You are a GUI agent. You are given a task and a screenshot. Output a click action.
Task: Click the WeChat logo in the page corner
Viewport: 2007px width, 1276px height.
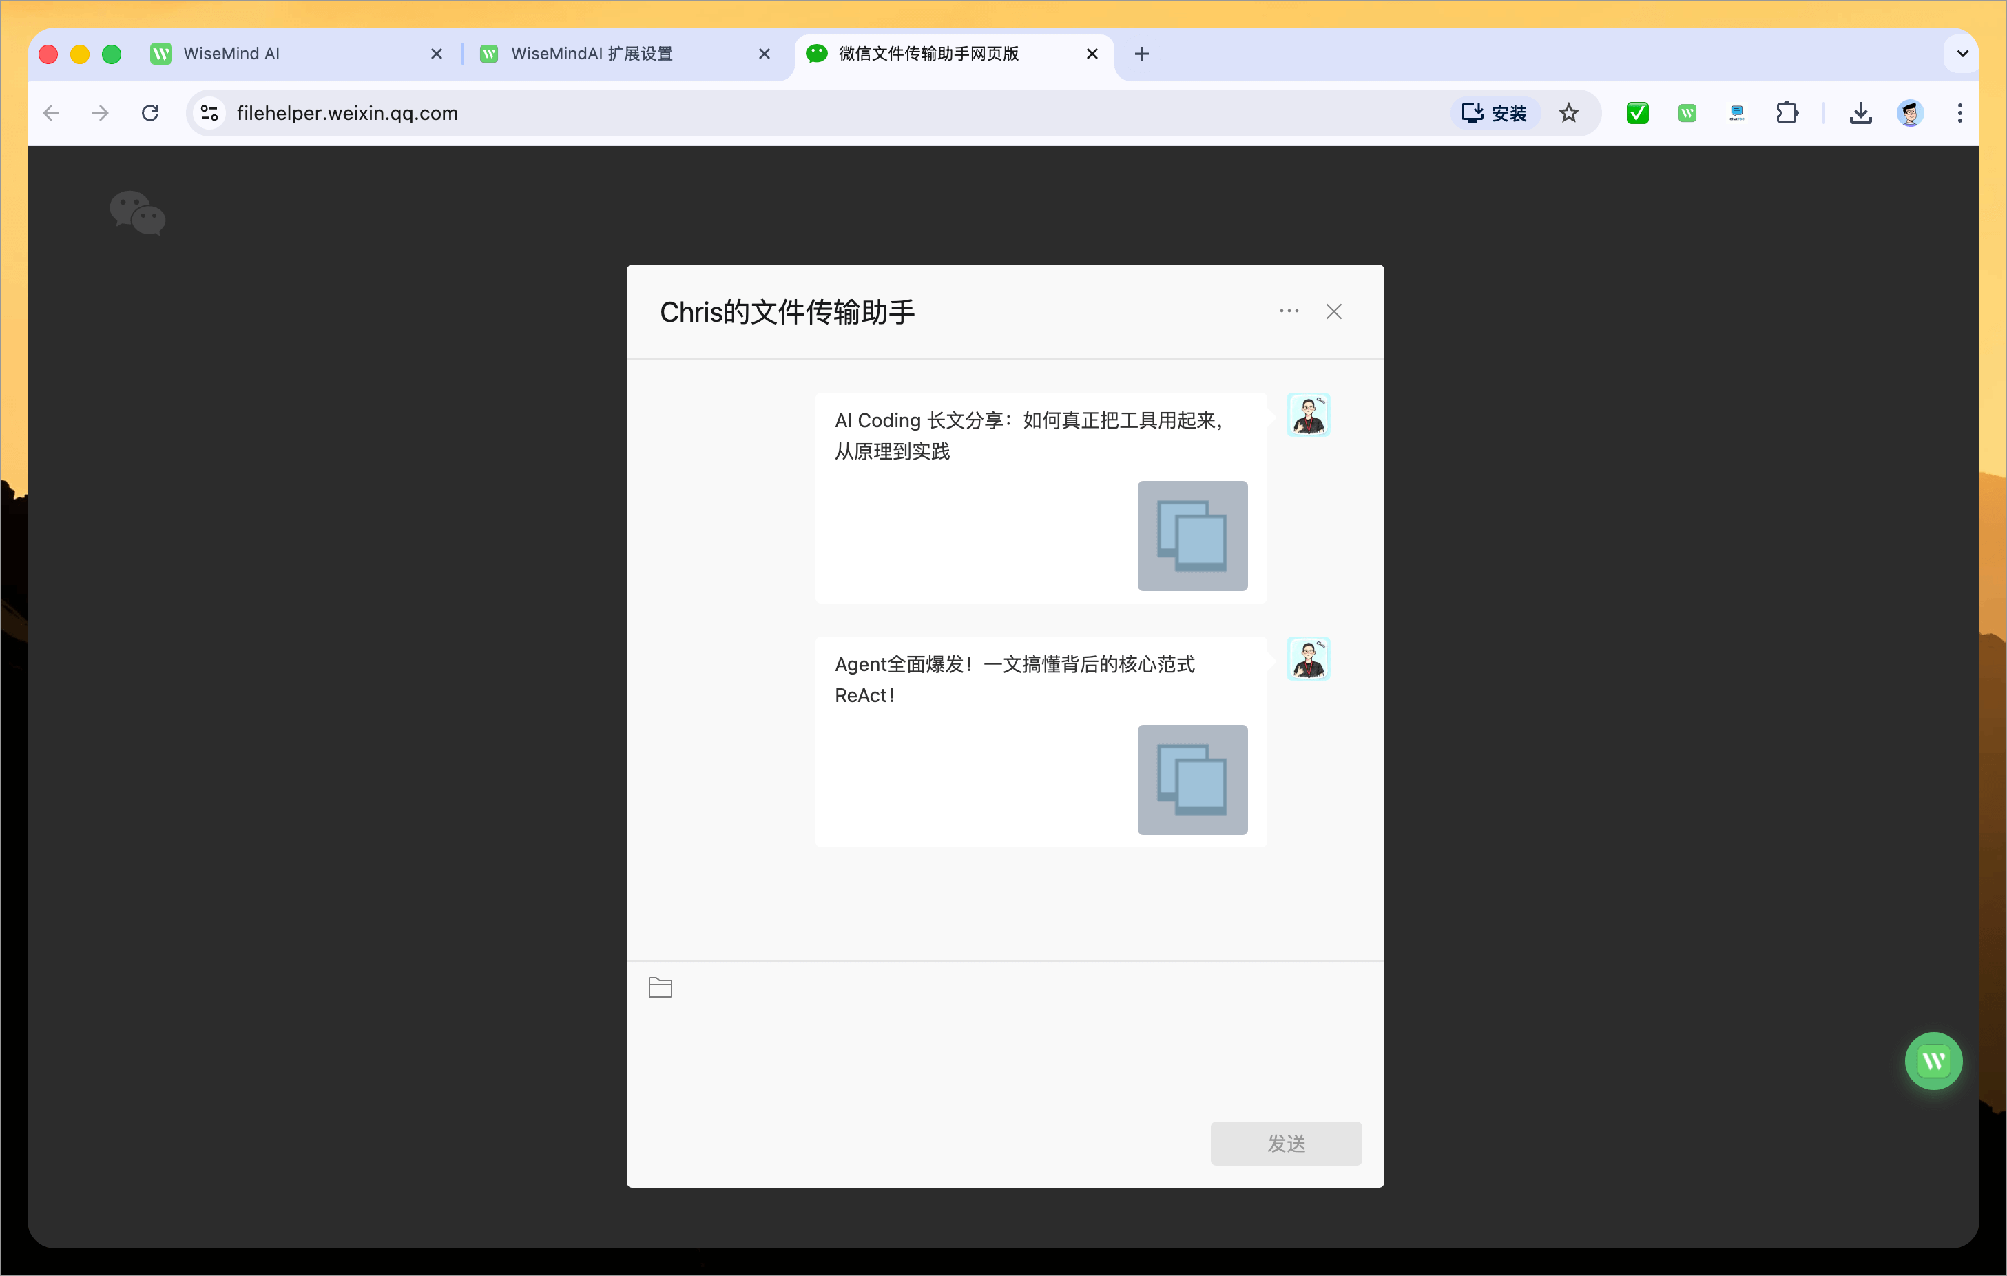pos(138,213)
